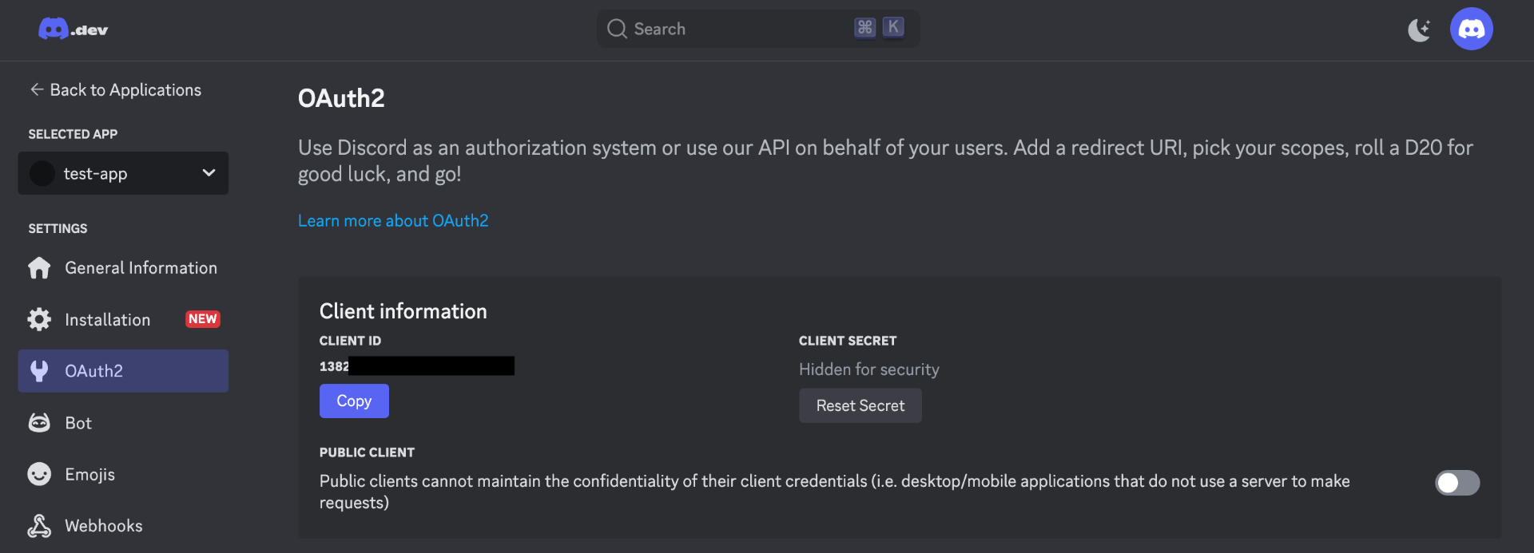Viewport: 1534px width, 553px height.
Task: Click the General Information home icon
Action: (39, 268)
